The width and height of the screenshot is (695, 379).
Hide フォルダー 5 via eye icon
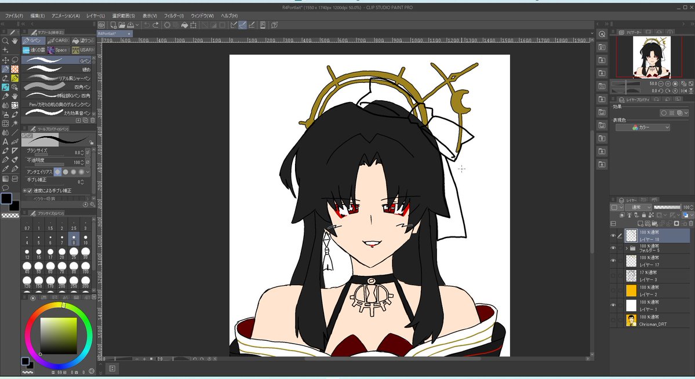pyautogui.click(x=613, y=248)
